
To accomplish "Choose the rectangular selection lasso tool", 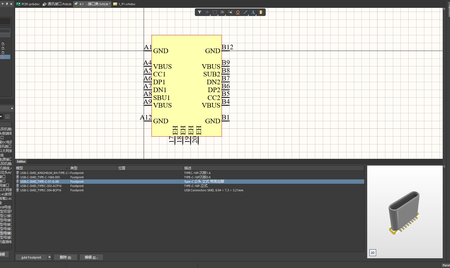I will tap(215, 12).
